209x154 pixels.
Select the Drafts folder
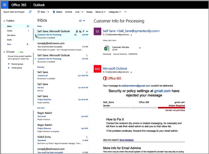coord(17,40)
